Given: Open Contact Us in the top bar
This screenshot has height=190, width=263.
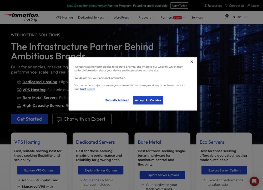Looking at the screenshot, I should (x=235, y=6).
